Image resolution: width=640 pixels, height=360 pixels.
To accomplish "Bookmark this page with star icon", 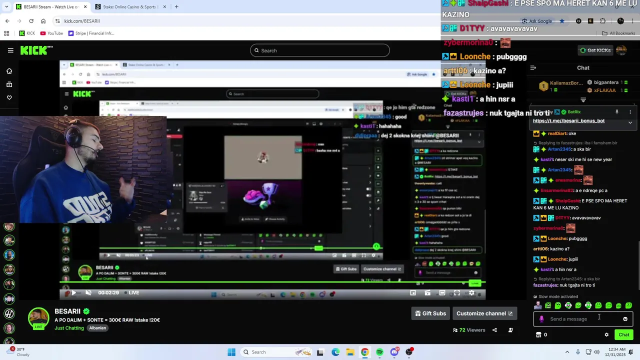I will coord(562,21).
